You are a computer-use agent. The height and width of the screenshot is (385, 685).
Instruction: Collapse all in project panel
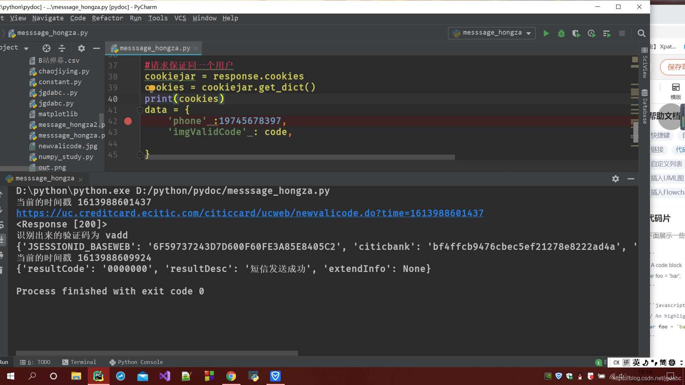[62, 48]
